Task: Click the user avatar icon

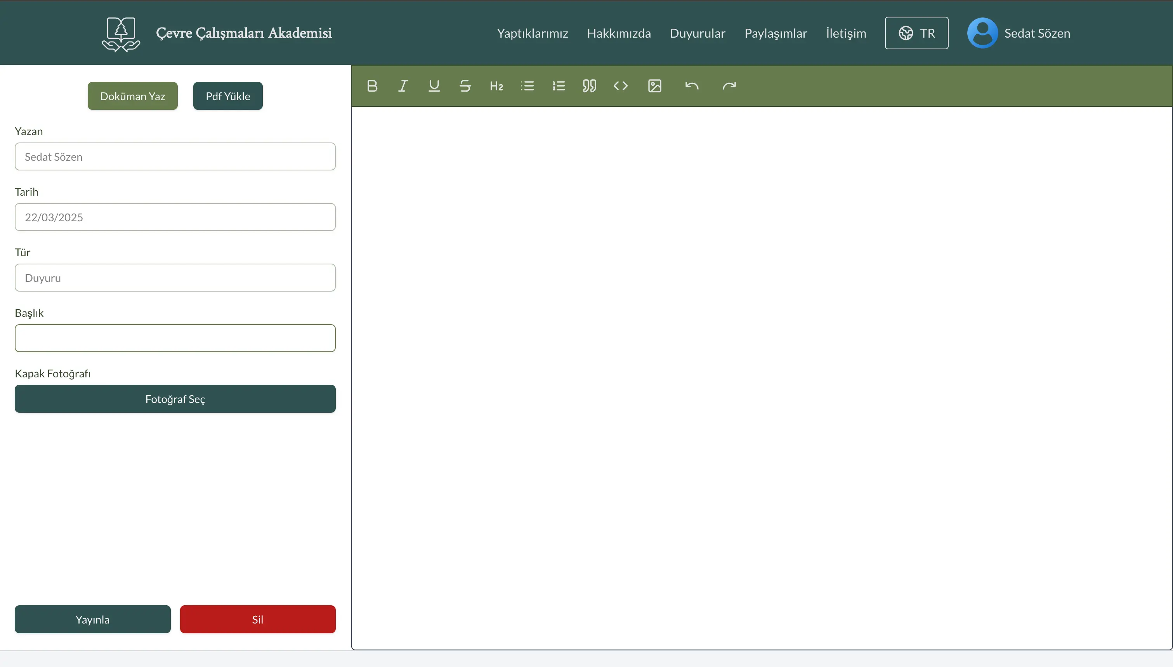Action: [x=982, y=33]
